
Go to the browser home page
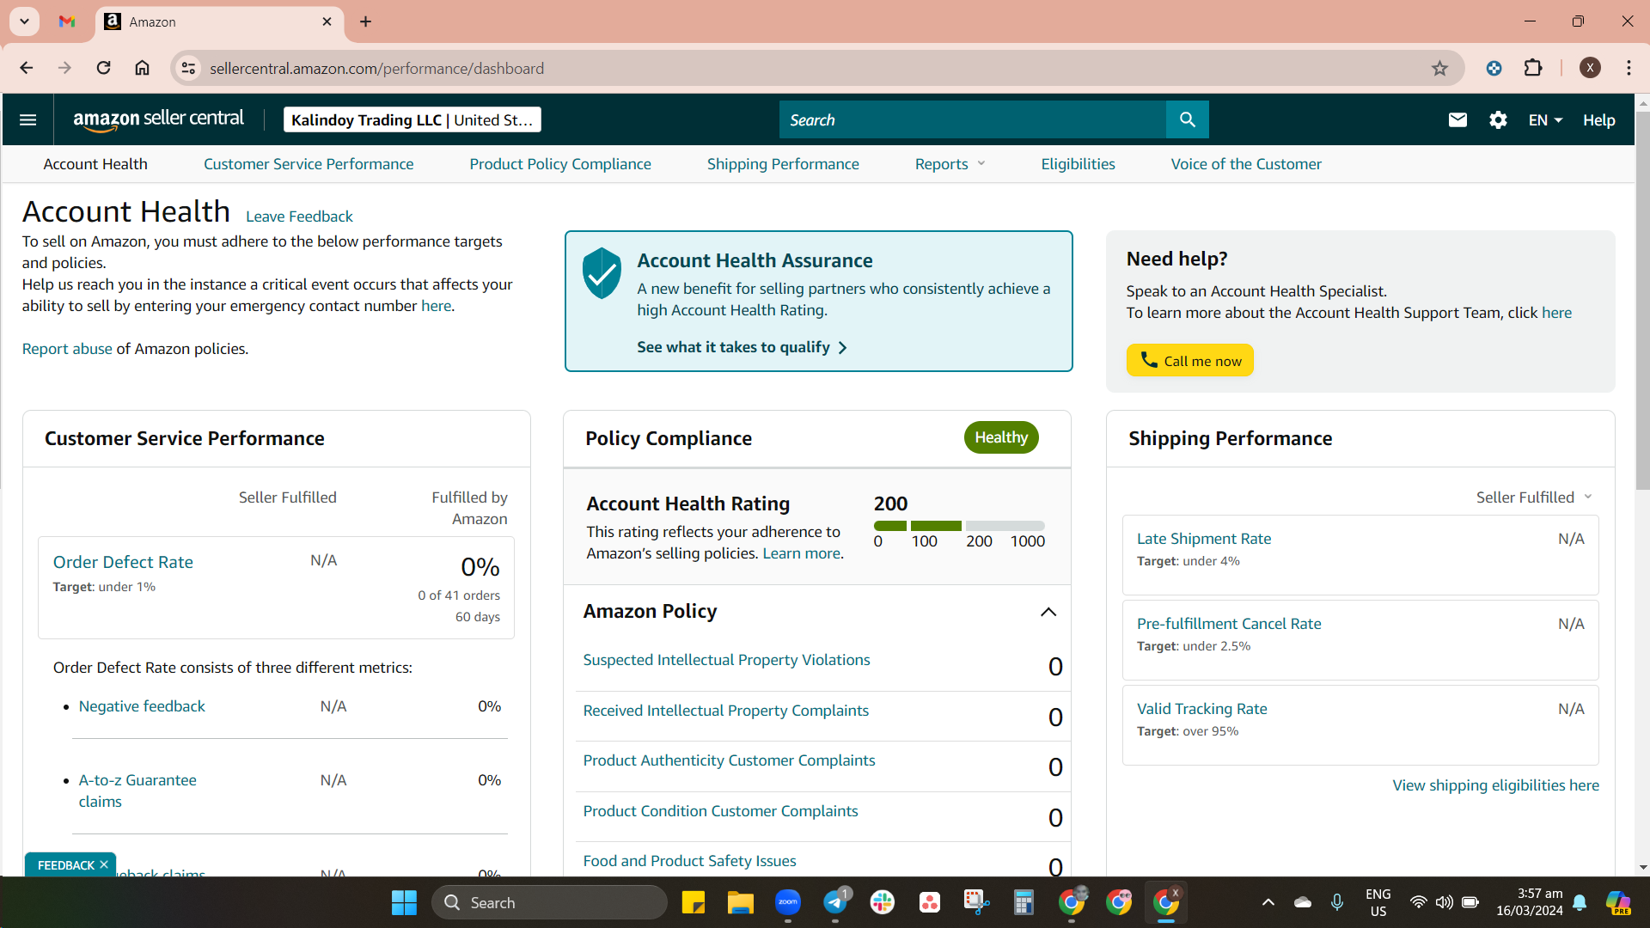click(143, 68)
